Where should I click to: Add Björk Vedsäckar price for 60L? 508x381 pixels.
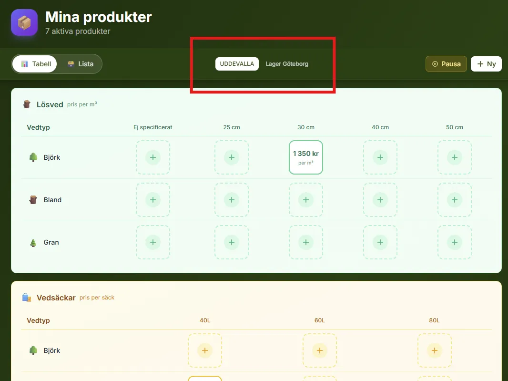click(320, 350)
